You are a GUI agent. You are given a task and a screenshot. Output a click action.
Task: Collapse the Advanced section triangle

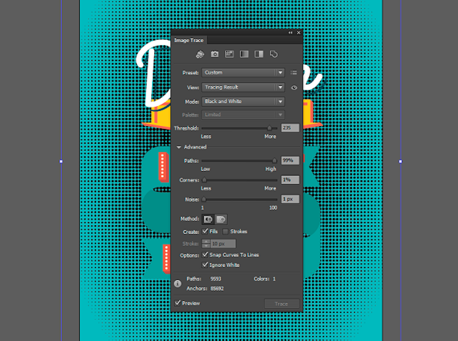pos(179,147)
